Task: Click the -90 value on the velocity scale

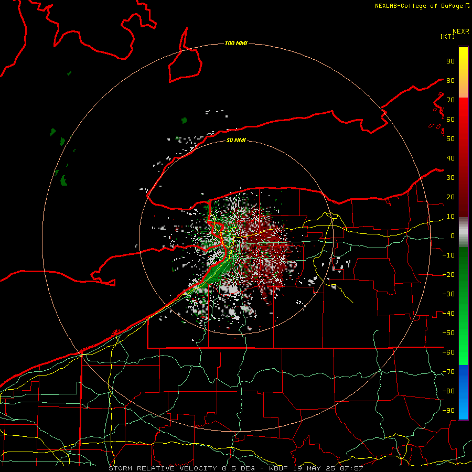Action: [448, 411]
